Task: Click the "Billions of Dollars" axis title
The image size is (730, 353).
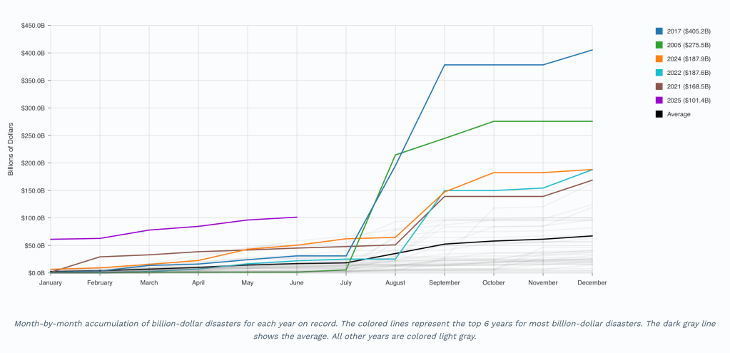Action: coord(11,149)
